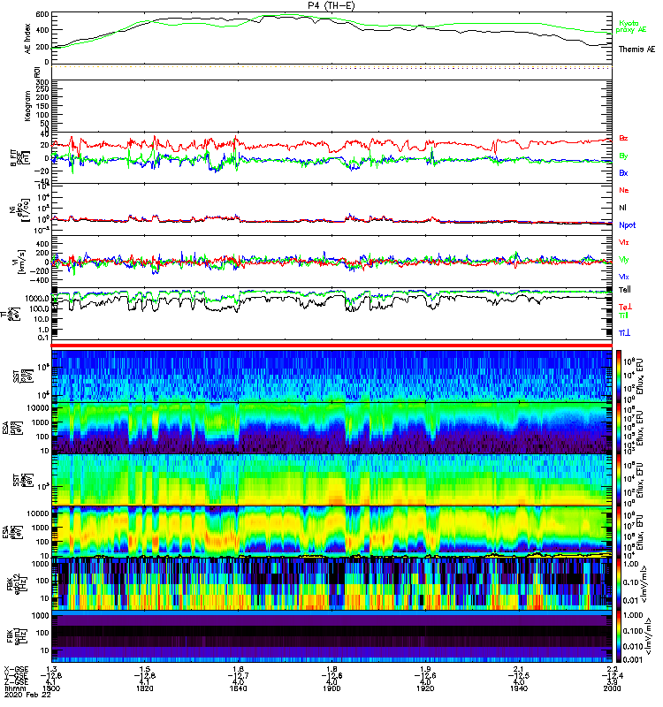This screenshot has width=663, height=707.
Task: Click the ESA electron spectrogram axis label
Action: point(12,532)
